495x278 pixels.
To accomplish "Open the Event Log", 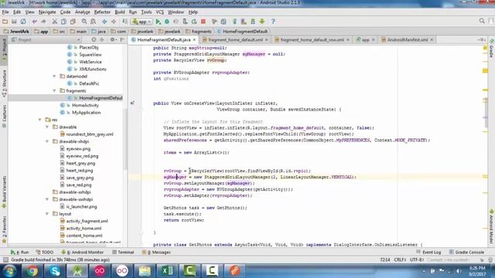I will point(428,253).
